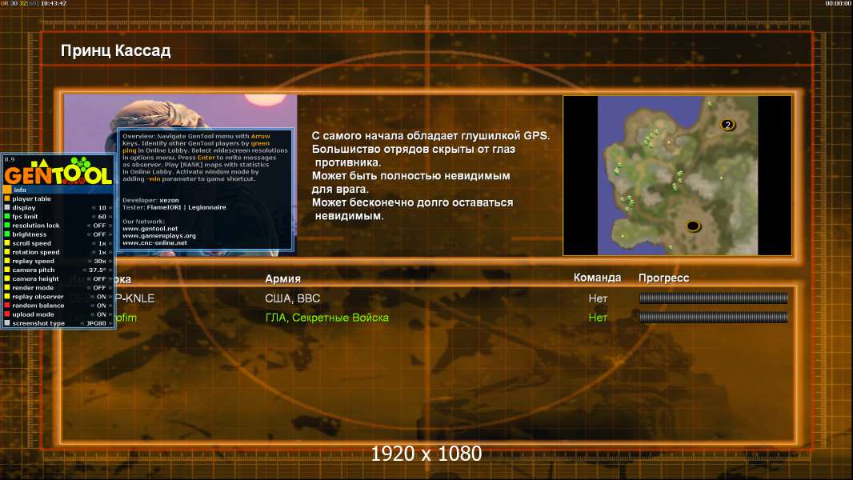Open the www.gamereplays.org link

(159, 236)
